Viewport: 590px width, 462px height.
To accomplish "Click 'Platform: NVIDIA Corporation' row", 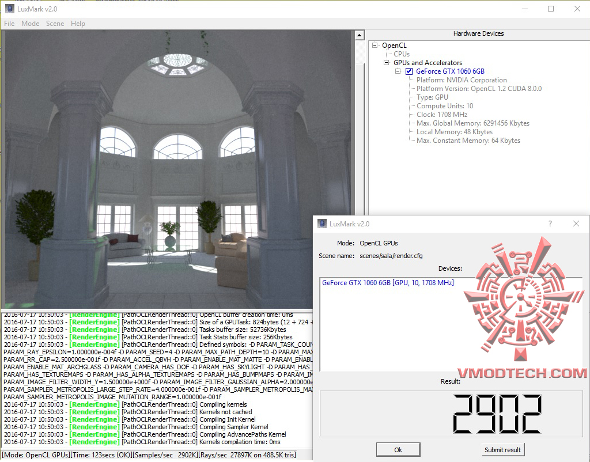I will click(462, 79).
